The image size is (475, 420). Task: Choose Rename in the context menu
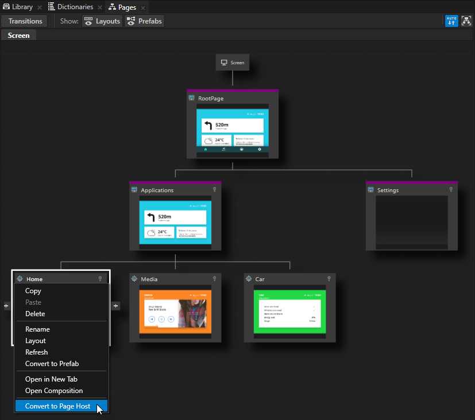click(37, 329)
